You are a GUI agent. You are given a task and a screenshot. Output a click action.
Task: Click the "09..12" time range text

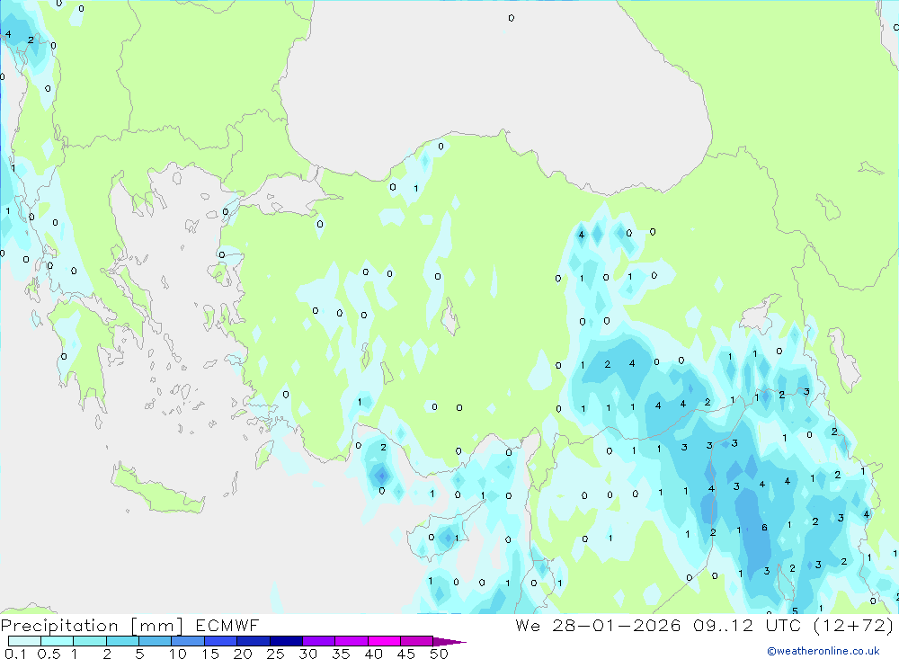click(x=723, y=625)
